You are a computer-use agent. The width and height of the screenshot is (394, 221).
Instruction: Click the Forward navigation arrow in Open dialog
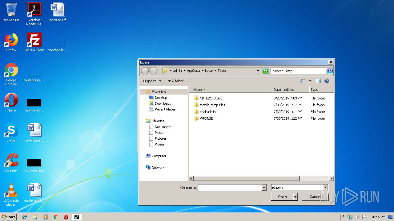153,71
